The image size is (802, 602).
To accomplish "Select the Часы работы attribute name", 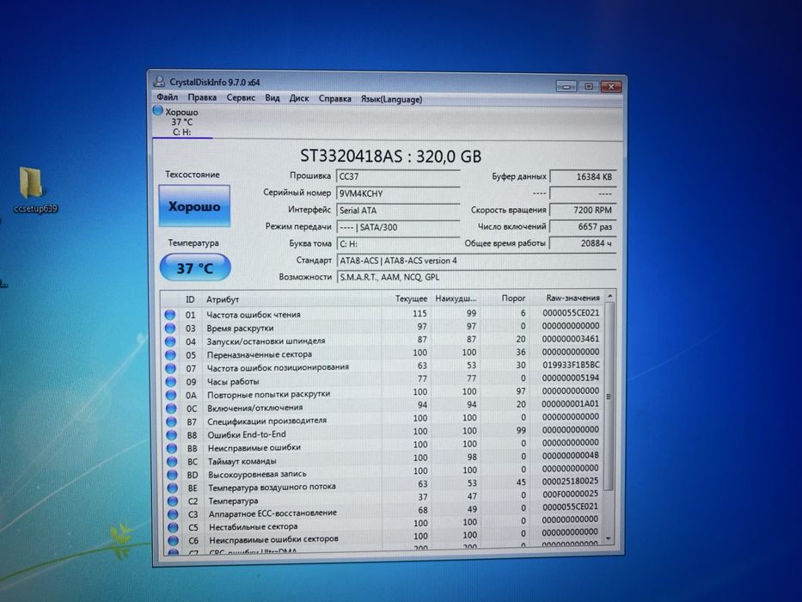I will (233, 382).
